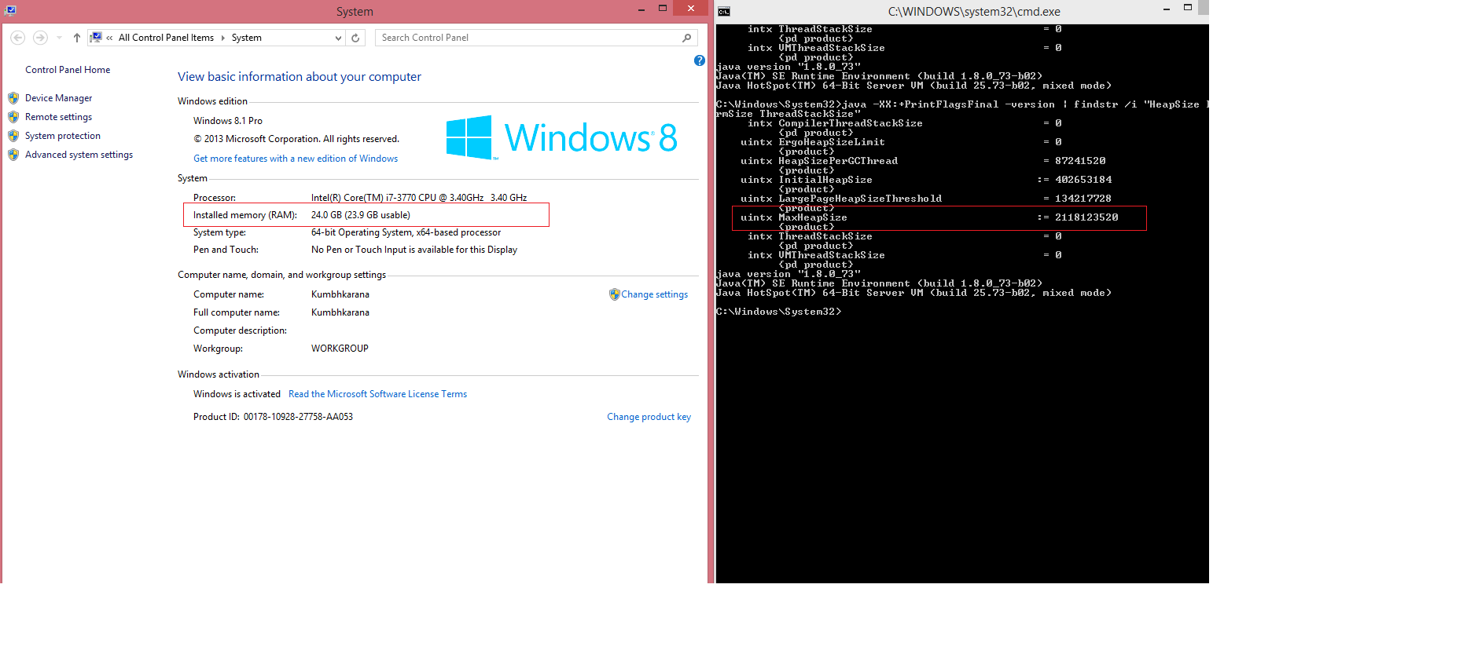Image resolution: width=1463 pixels, height=650 pixels.
Task: Focus the Search Control Panel field
Action: [536, 38]
